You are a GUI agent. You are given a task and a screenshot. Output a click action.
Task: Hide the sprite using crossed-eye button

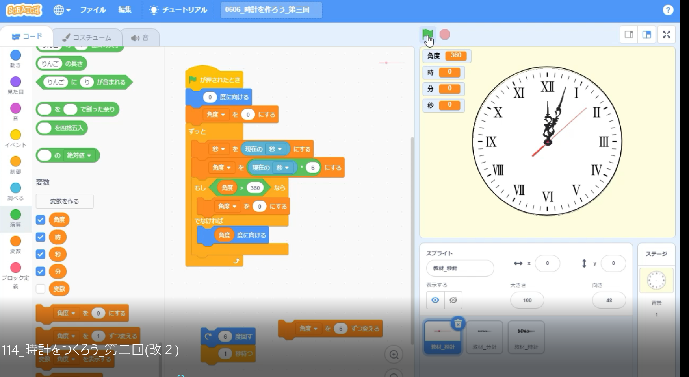coord(453,300)
